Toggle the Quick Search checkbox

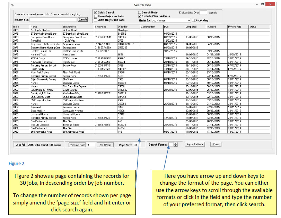[x=96, y=12]
